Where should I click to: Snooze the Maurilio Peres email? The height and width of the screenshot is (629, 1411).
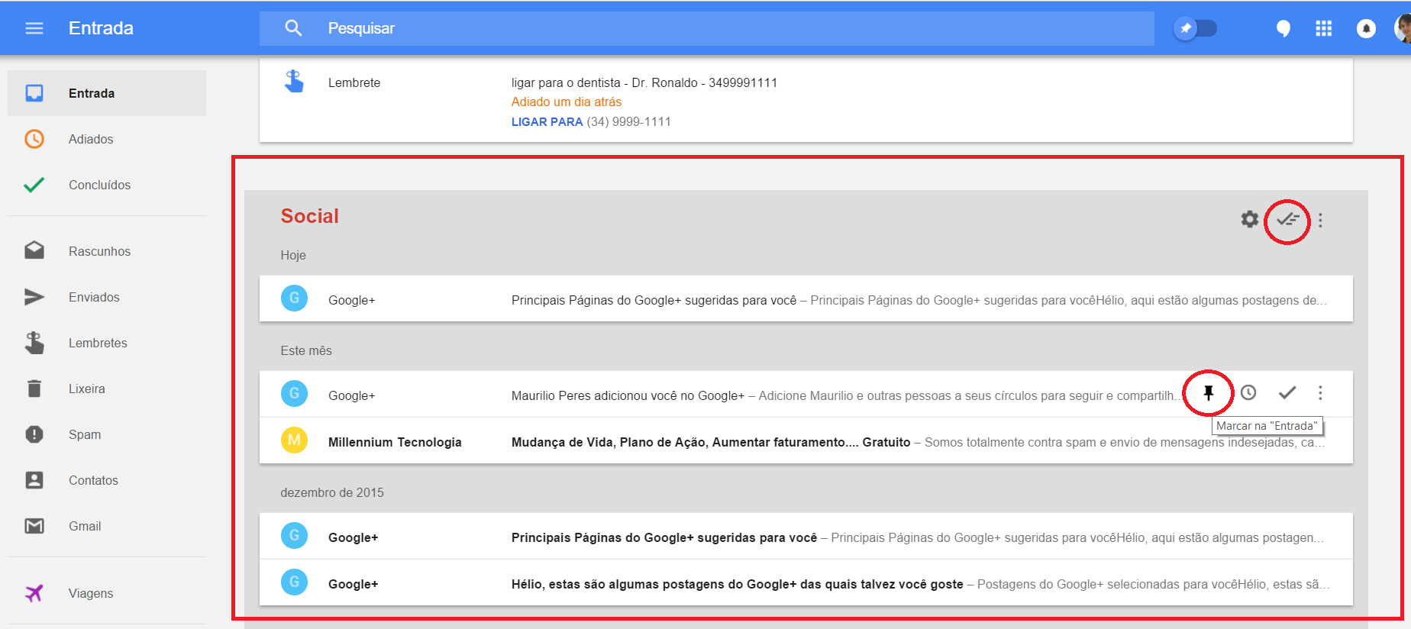[x=1248, y=393]
